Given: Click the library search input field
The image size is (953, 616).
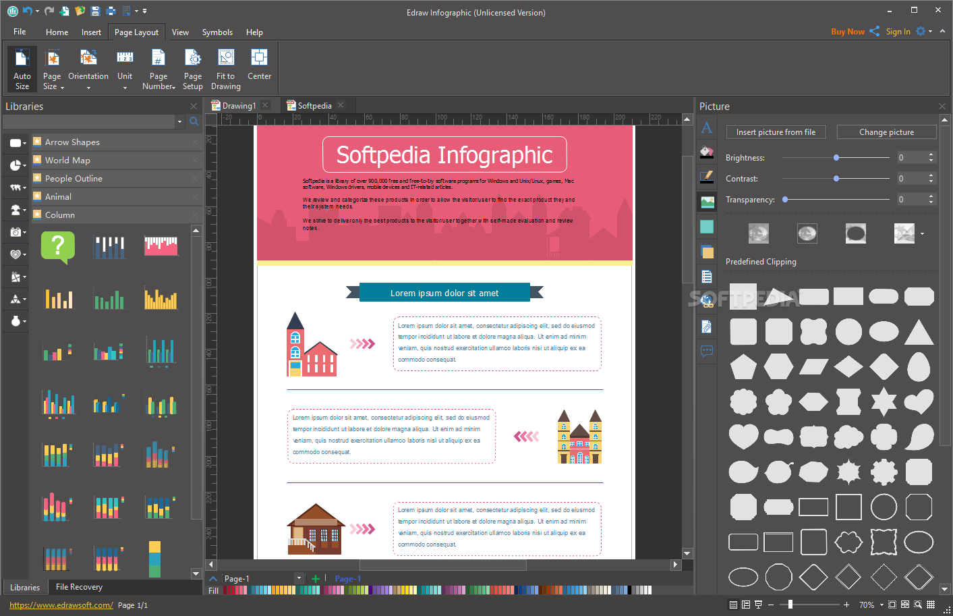Looking at the screenshot, I should click(x=89, y=121).
